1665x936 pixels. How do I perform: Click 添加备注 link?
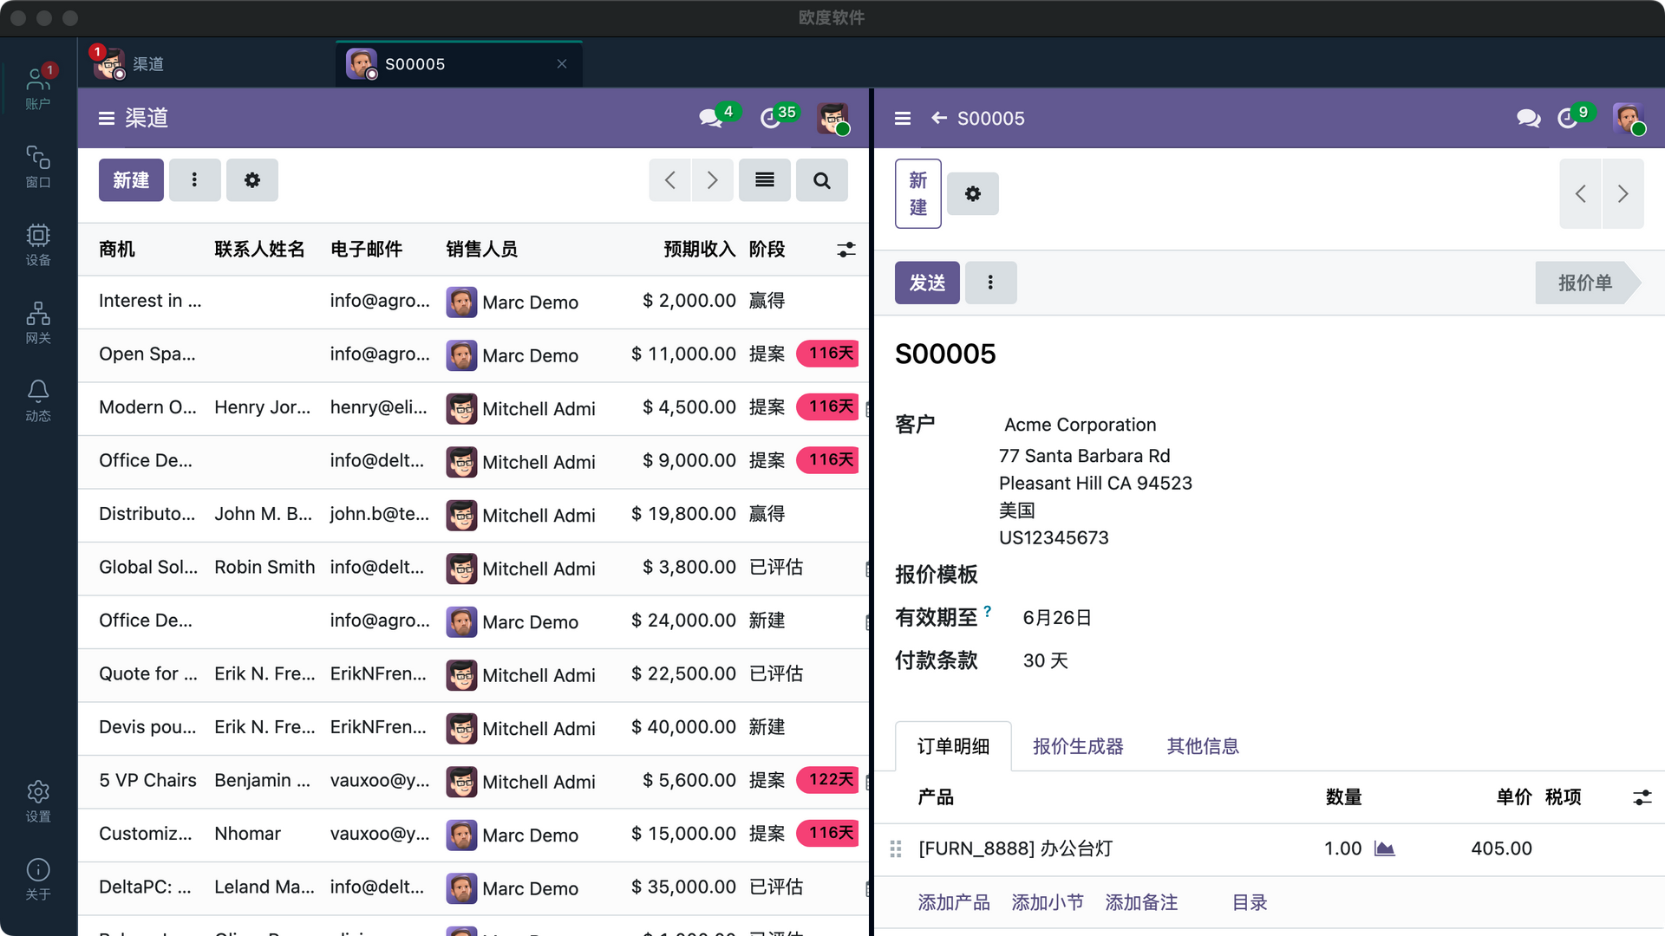(1141, 902)
